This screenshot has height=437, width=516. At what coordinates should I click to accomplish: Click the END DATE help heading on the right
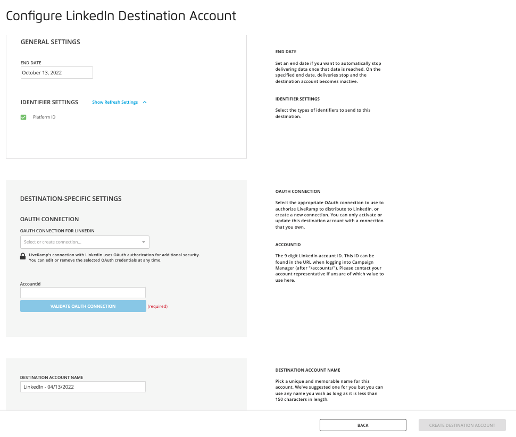coord(286,52)
